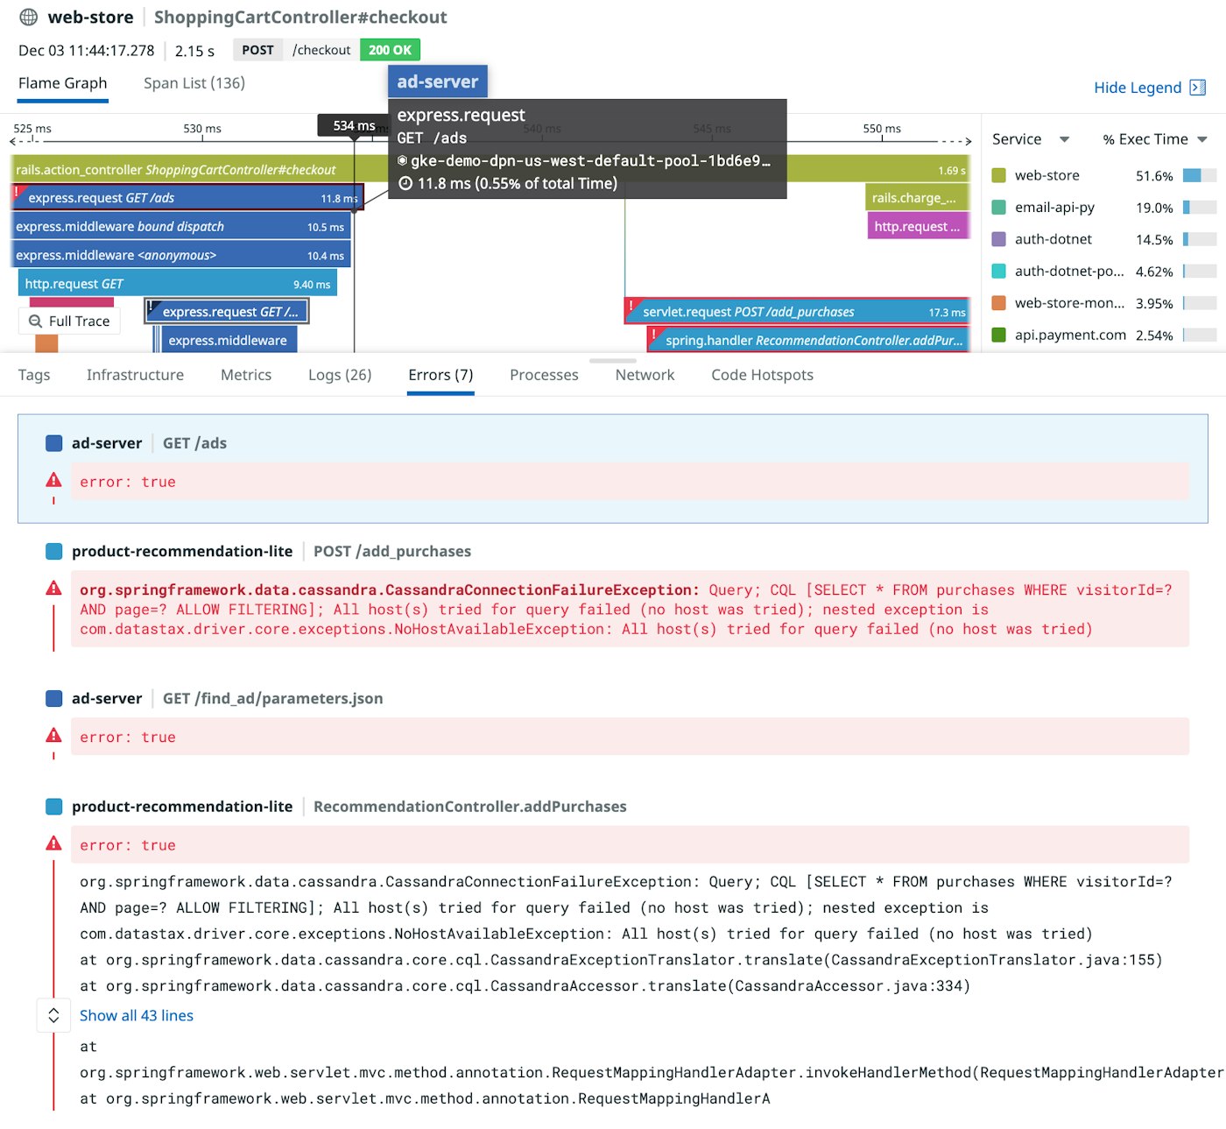Click the warning icon for GET /ads error

coord(53,480)
